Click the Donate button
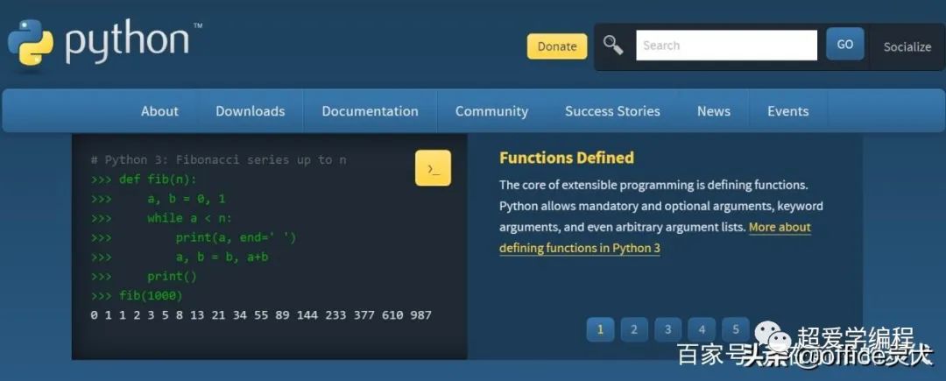The image size is (946, 381). [x=557, y=46]
